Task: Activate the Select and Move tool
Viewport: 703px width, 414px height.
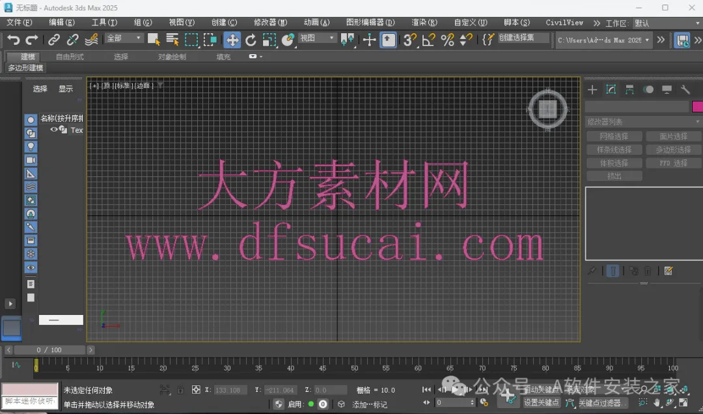Action: pyautogui.click(x=232, y=40)
